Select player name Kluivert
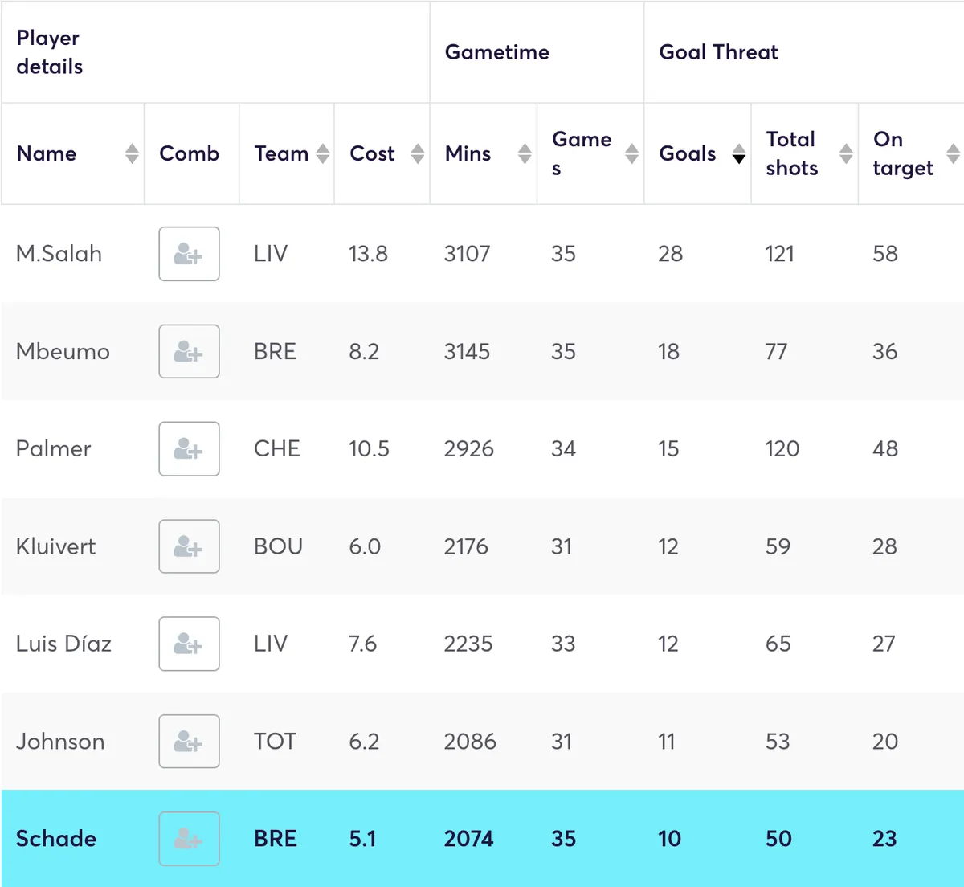964x887 pixels. (56, 546)
